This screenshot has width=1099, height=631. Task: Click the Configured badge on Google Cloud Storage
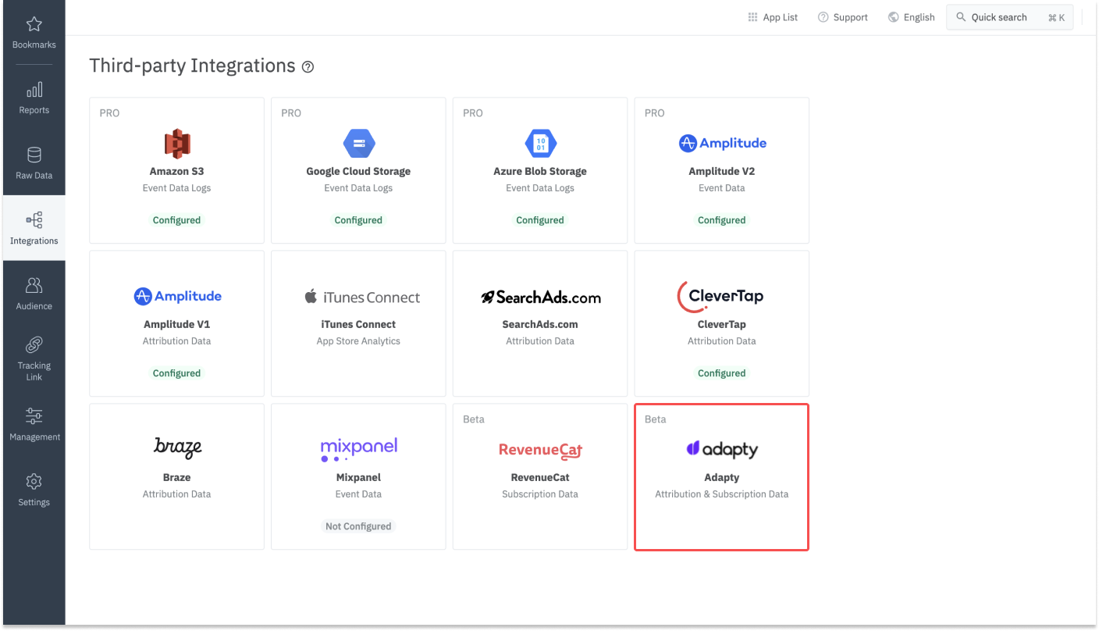pos(358,220)
